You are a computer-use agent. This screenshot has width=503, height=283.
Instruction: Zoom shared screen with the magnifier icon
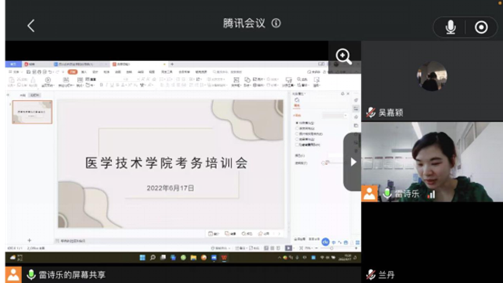[x=343, y=57]
